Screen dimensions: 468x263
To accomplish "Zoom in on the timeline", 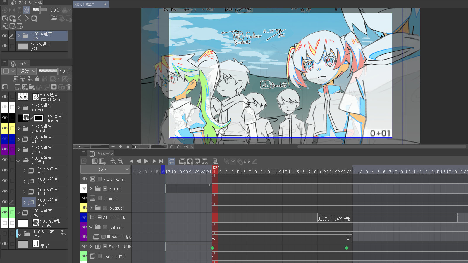I will tap(120, 161).
